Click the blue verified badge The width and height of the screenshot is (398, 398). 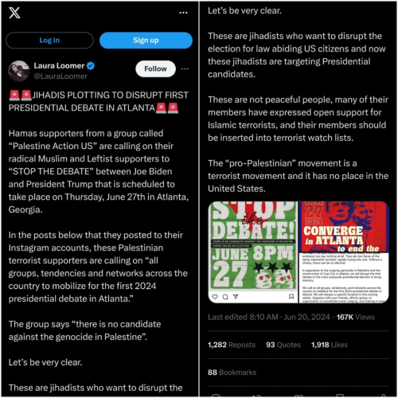click(91, 65)
